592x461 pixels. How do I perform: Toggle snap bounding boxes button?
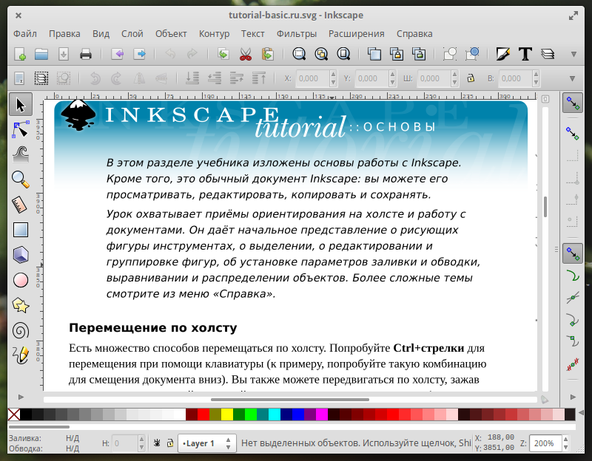(x=572, y=133)
